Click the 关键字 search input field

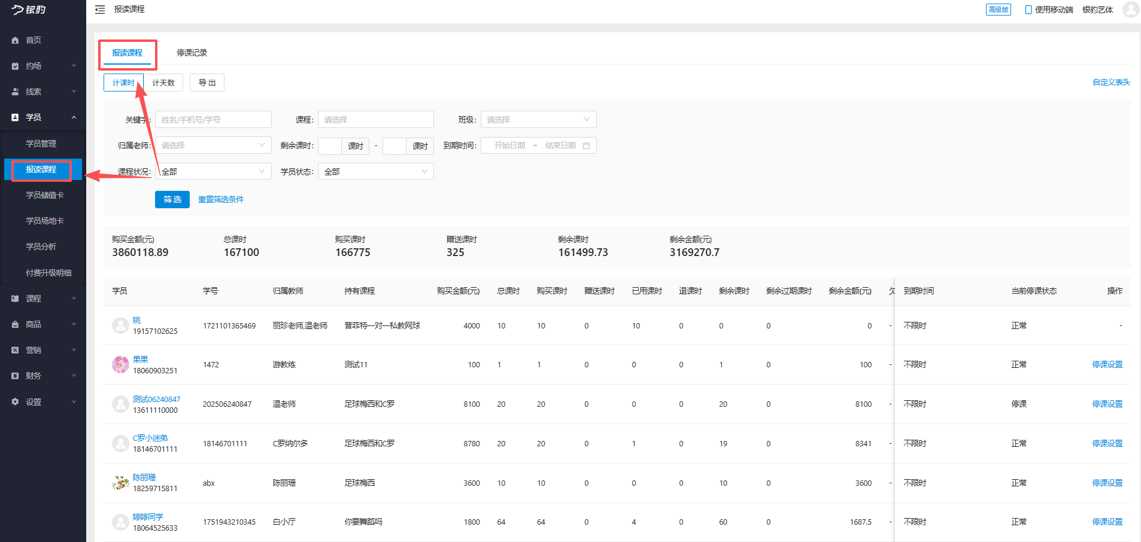[213, 120]
